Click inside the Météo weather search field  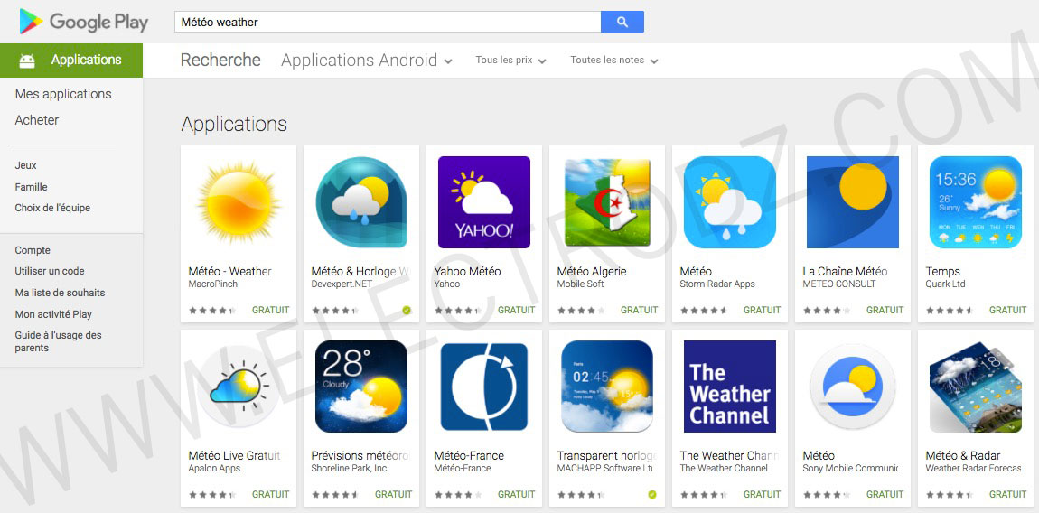tap(388, 22)
